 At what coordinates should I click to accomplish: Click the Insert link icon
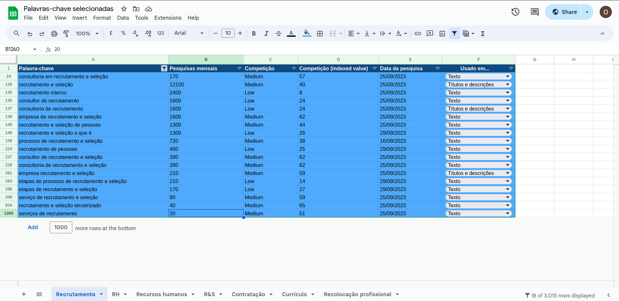click(x=418, y=34)
